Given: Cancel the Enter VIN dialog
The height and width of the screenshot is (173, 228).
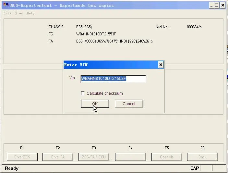Looking at the screenshot, I should tap(129, 104).
